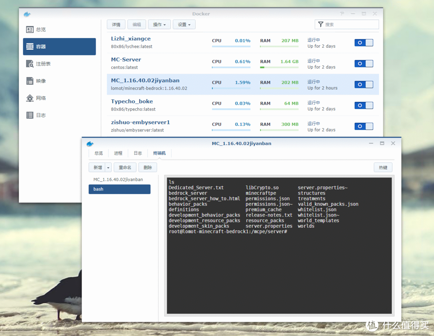Minimize the MC_1.16.40.02jiyanban terminal window
Viewport: 434px width, 336px height.
pos(371,143)
